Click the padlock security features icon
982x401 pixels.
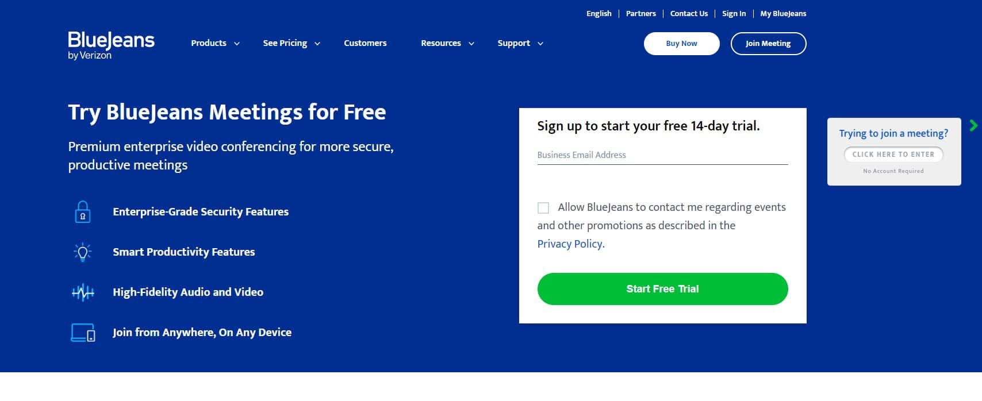tap(83, 212)
